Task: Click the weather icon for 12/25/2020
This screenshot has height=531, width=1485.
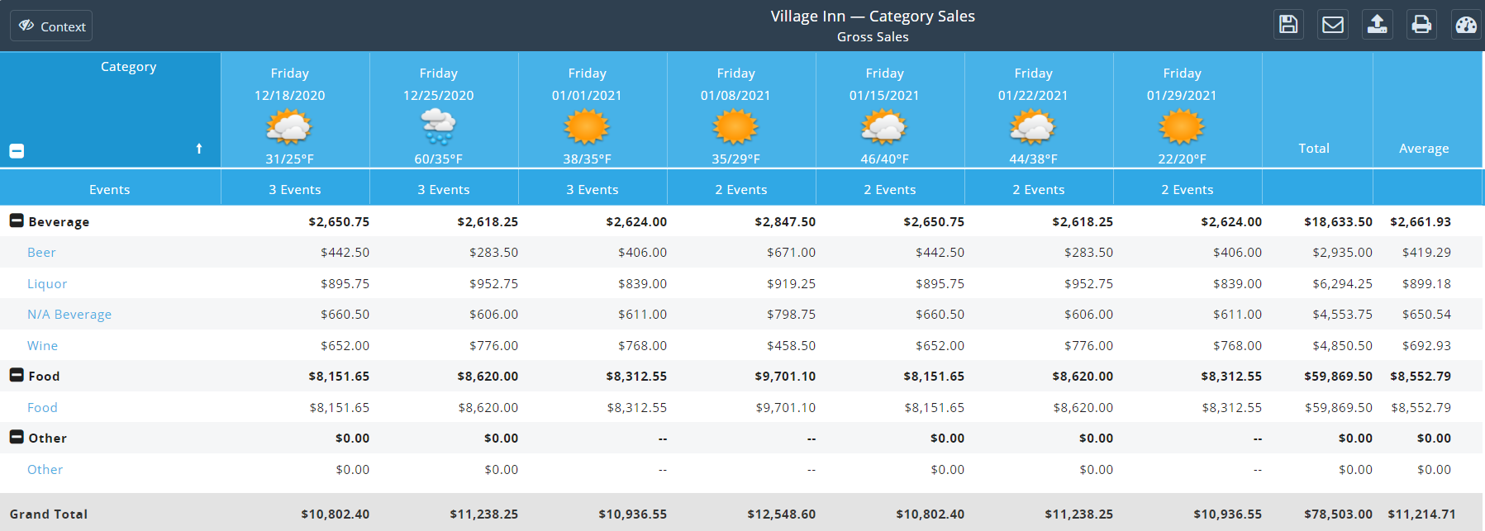Action: 438,127
